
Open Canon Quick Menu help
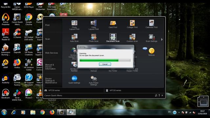coord(159,95)
